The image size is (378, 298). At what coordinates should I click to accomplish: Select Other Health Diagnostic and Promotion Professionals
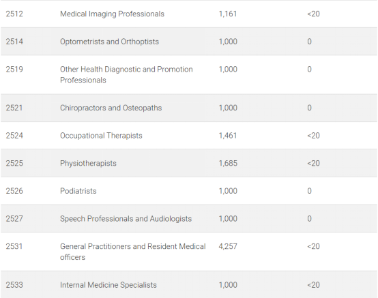click(126, 75)
